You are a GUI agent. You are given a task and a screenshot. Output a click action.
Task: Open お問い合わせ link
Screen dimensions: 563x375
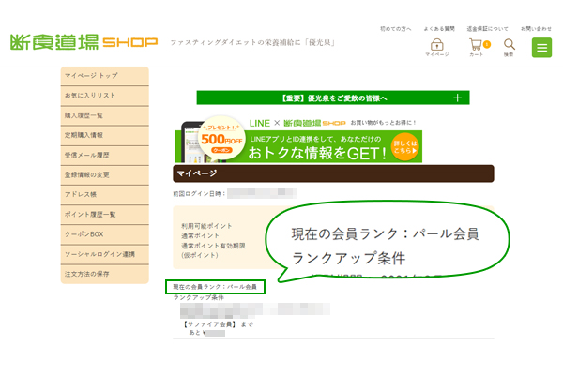tap(536, 29)
